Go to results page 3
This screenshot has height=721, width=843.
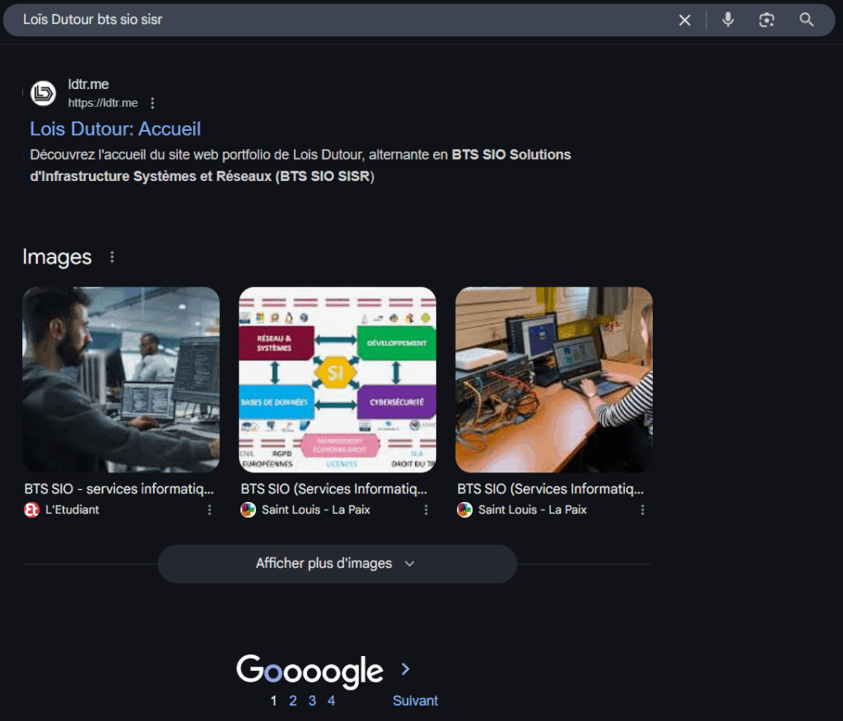[x=312, y=700]
